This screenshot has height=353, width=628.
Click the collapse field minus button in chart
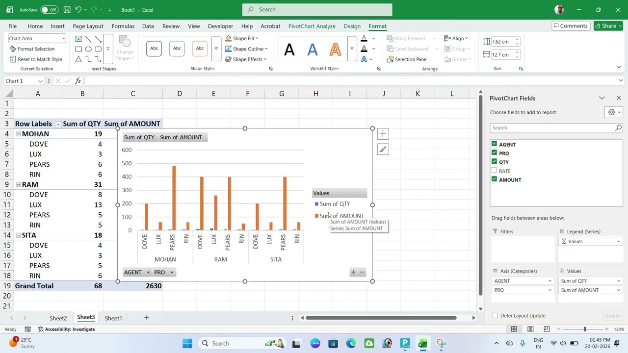point(362,272)
